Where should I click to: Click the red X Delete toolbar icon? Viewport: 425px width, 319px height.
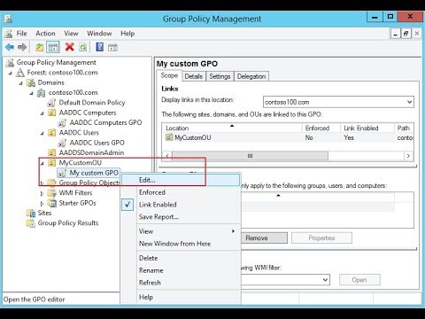70,47
